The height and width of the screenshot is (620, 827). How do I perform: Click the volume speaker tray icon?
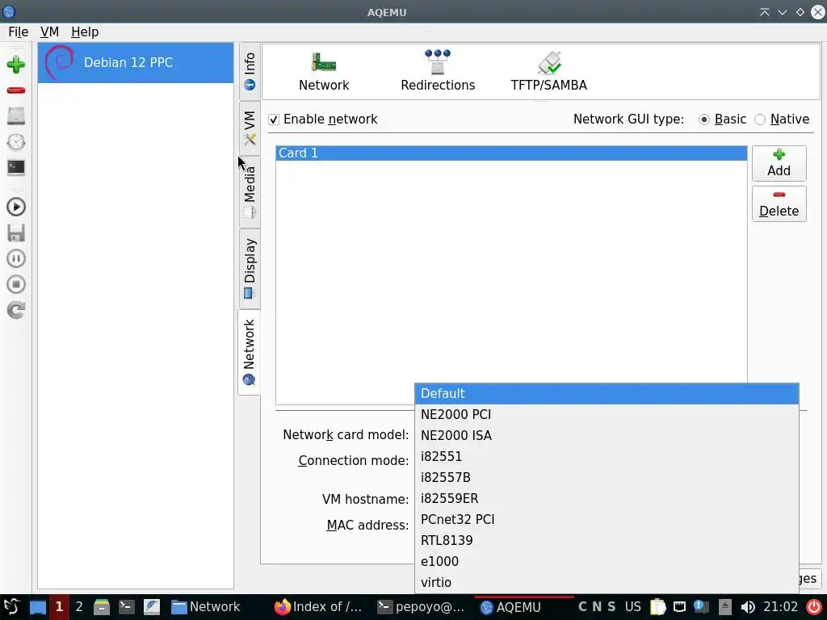(x=747, y=607)
